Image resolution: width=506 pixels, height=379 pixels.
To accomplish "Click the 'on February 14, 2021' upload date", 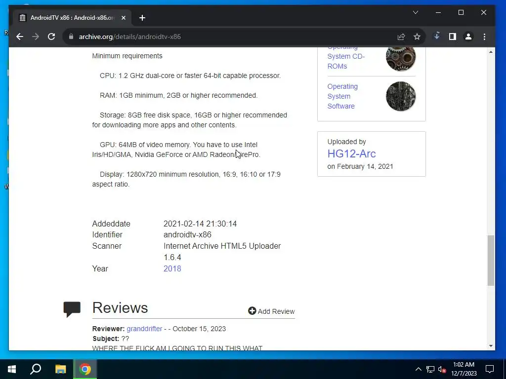I will (x=360, y=167).
